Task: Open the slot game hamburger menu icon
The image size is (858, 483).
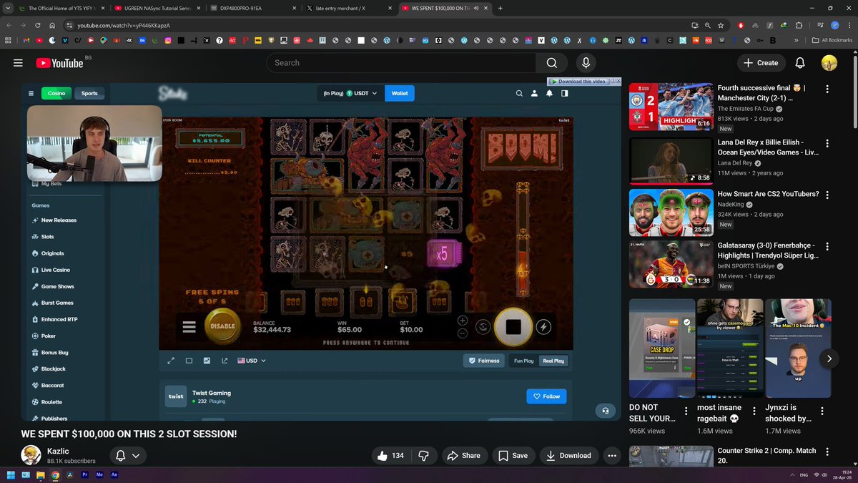Action: (x=189, y=327)
